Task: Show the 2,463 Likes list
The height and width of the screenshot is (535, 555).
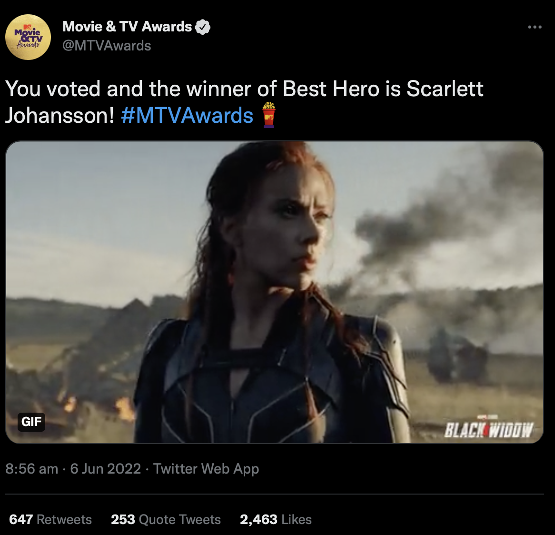Action: pos(276,519)
